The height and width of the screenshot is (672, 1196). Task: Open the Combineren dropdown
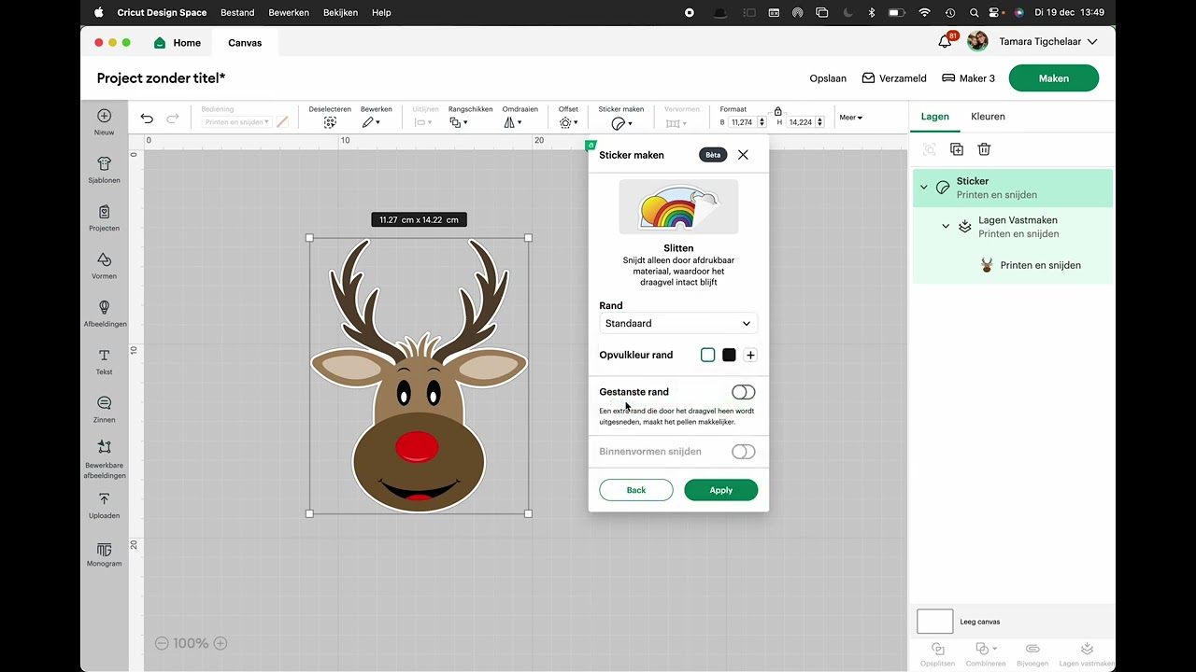coord(986,654)
